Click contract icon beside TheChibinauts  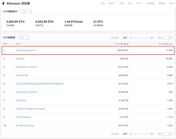pyautogui.click(x=17, y=117)
